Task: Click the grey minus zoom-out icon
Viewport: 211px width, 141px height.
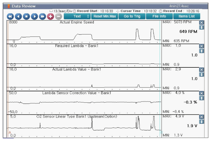Action: (58, 17)
